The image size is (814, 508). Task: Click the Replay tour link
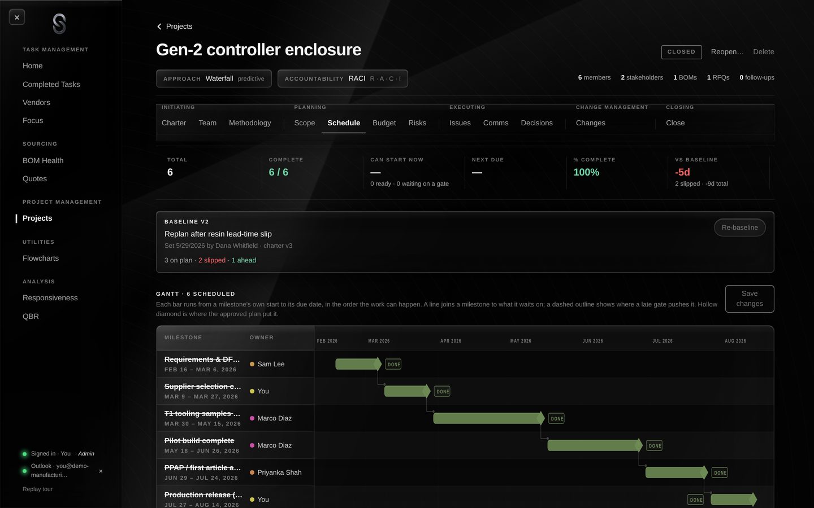click(x=37, y=489)
